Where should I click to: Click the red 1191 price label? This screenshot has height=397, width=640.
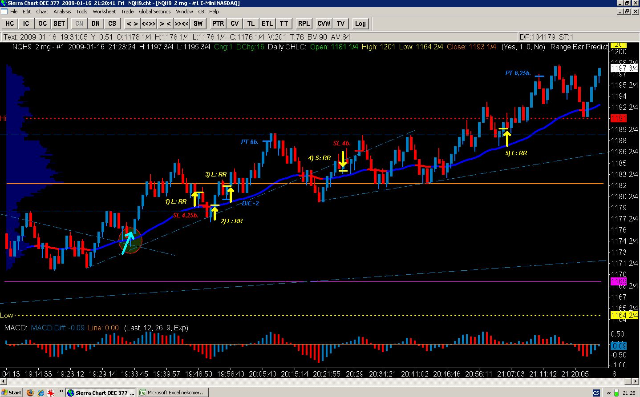click(619, 118)
